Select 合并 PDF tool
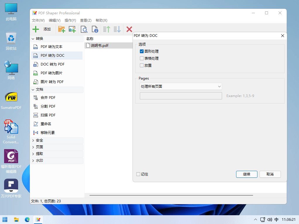This screenshot has width=299, height=224. [57, 98]
